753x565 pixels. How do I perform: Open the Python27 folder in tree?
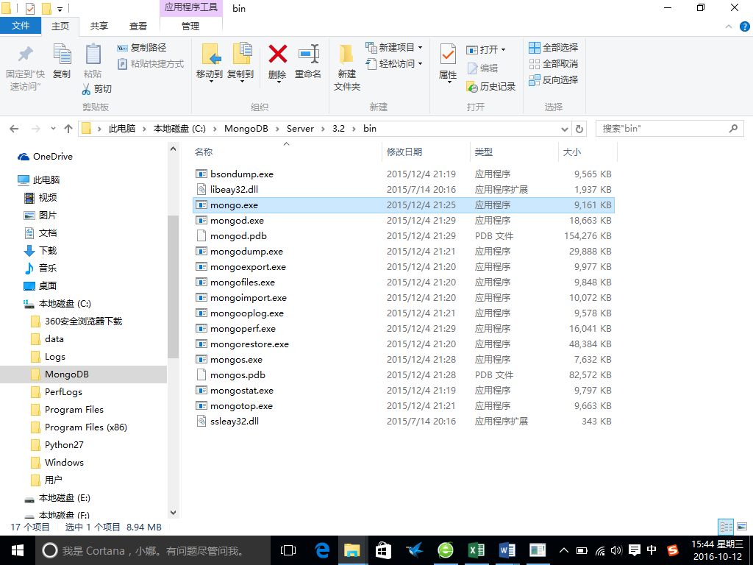click(x=64, y=445)
